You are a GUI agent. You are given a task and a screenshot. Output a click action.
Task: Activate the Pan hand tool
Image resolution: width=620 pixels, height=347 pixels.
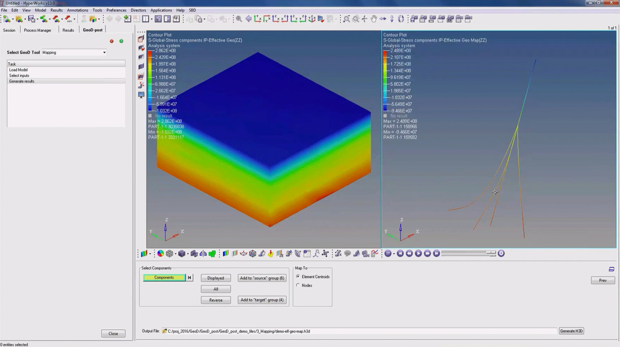point(374,19)
